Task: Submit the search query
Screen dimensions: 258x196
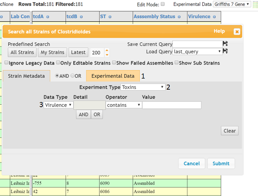Action: (221, 164)
